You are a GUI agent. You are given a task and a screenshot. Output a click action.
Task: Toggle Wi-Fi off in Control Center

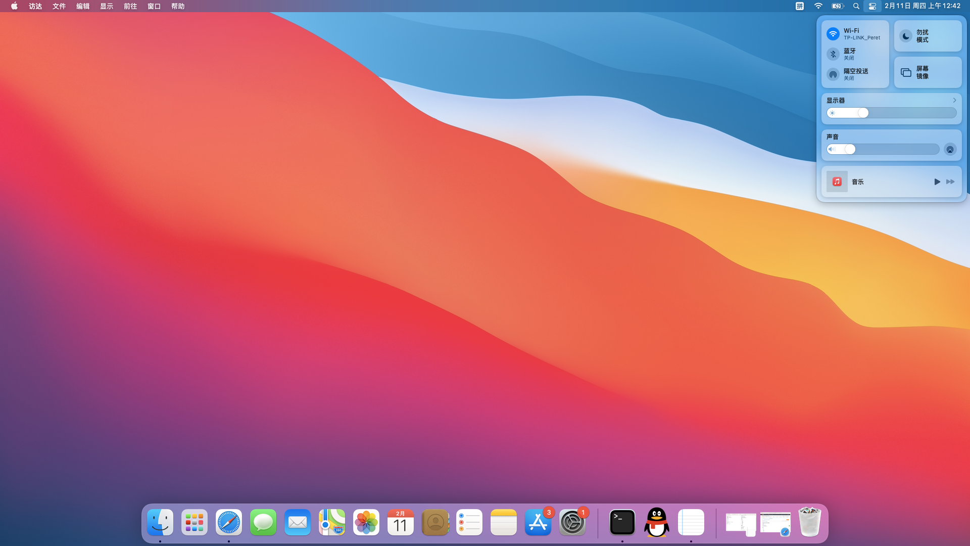(833, 34)
